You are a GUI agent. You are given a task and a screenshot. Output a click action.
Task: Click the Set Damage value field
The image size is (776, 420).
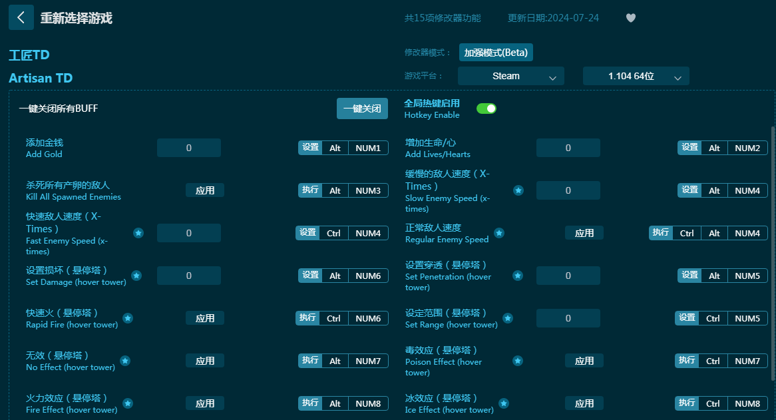coord(189,276)
